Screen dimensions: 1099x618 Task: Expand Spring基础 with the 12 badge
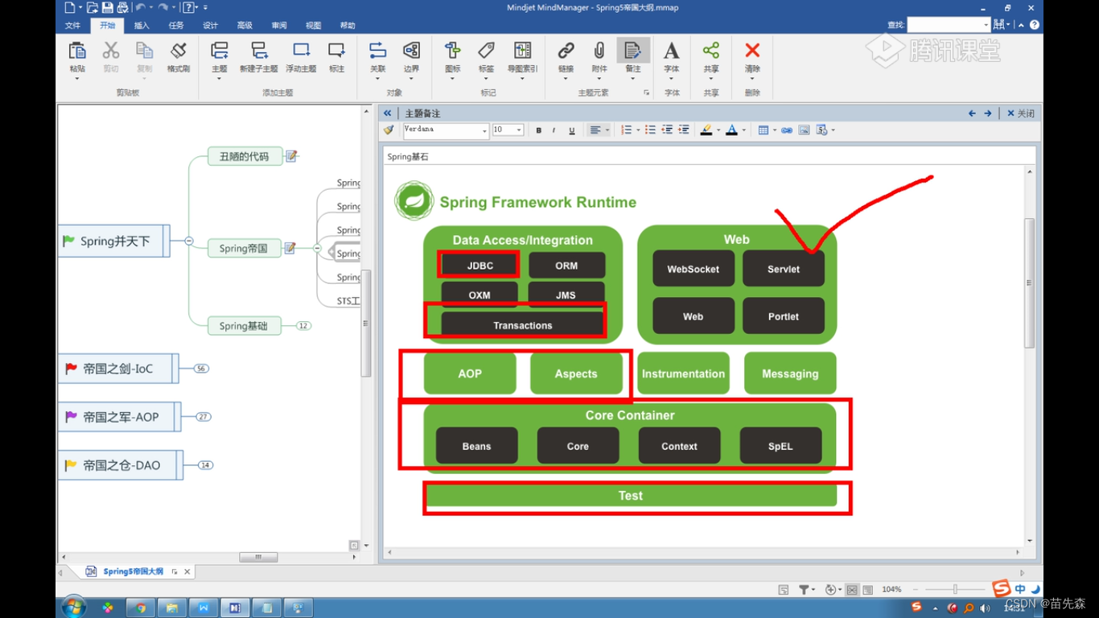(303, 326)
